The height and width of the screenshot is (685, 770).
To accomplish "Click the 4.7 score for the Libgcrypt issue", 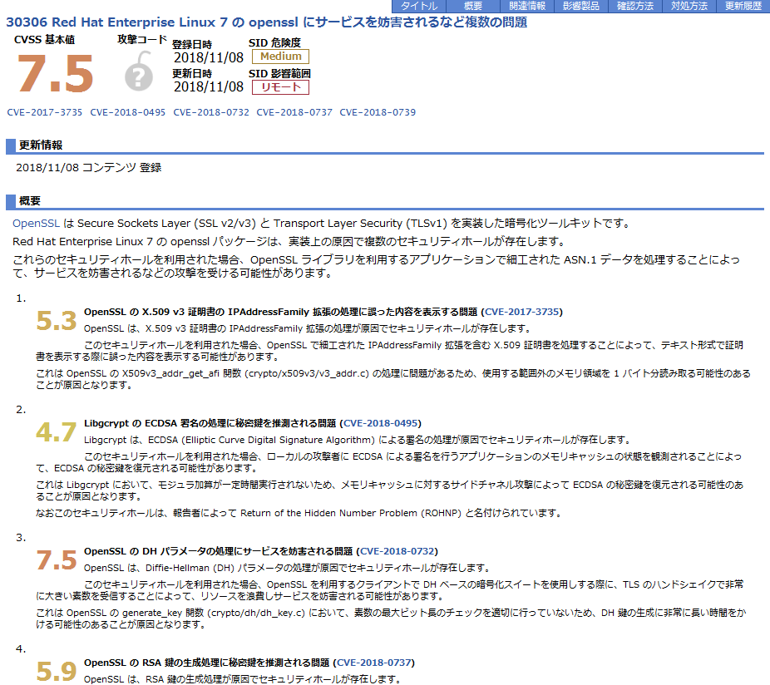I will coord(57,432).
